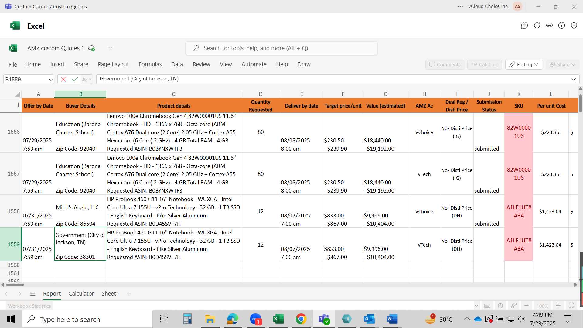Go to the previous sheet arrow
583x328 pixels.
pos(6,294)
